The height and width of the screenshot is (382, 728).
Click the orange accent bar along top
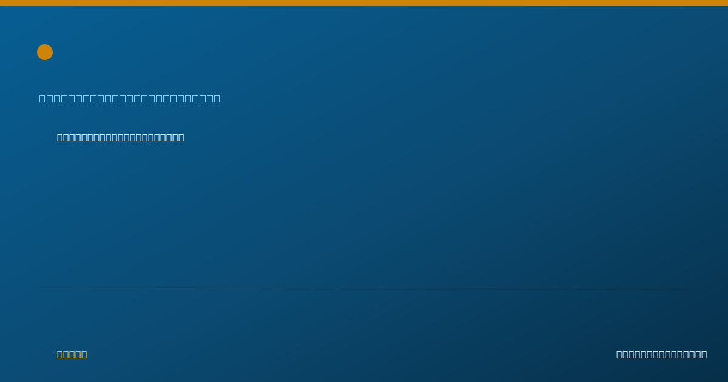tap(364, 3)
